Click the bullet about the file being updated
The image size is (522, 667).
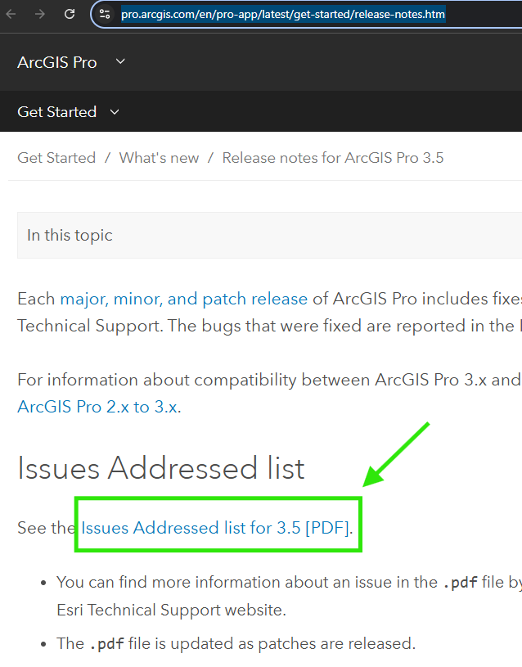pos(236,643)
